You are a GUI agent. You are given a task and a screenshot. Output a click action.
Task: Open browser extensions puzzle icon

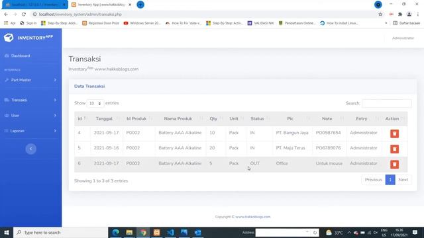click(400, 15)
